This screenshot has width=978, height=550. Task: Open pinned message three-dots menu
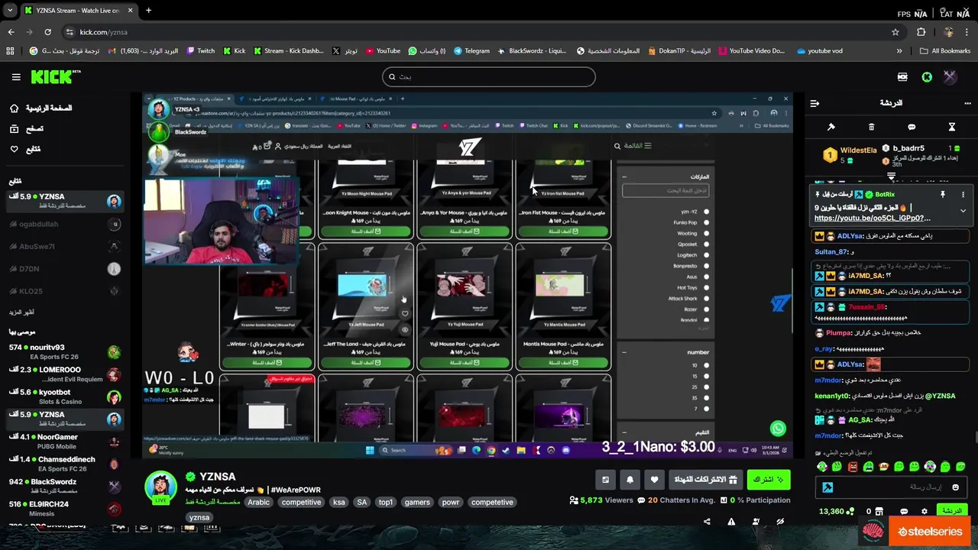963,195
